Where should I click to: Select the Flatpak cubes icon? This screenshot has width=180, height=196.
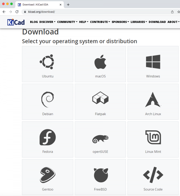(x=100, y=98)
